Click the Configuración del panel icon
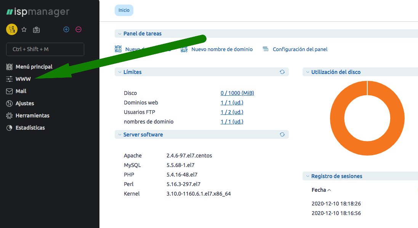The image size is (418, 228). point(266,49)
